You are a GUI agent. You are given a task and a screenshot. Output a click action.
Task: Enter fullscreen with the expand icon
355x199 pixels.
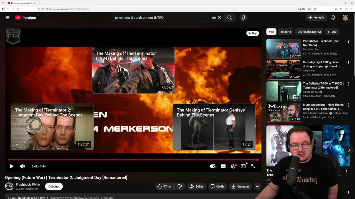[253, 166]
